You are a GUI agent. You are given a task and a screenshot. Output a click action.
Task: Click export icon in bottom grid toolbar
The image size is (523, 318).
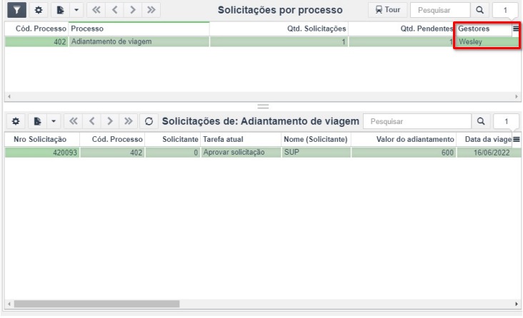point(37,121)
